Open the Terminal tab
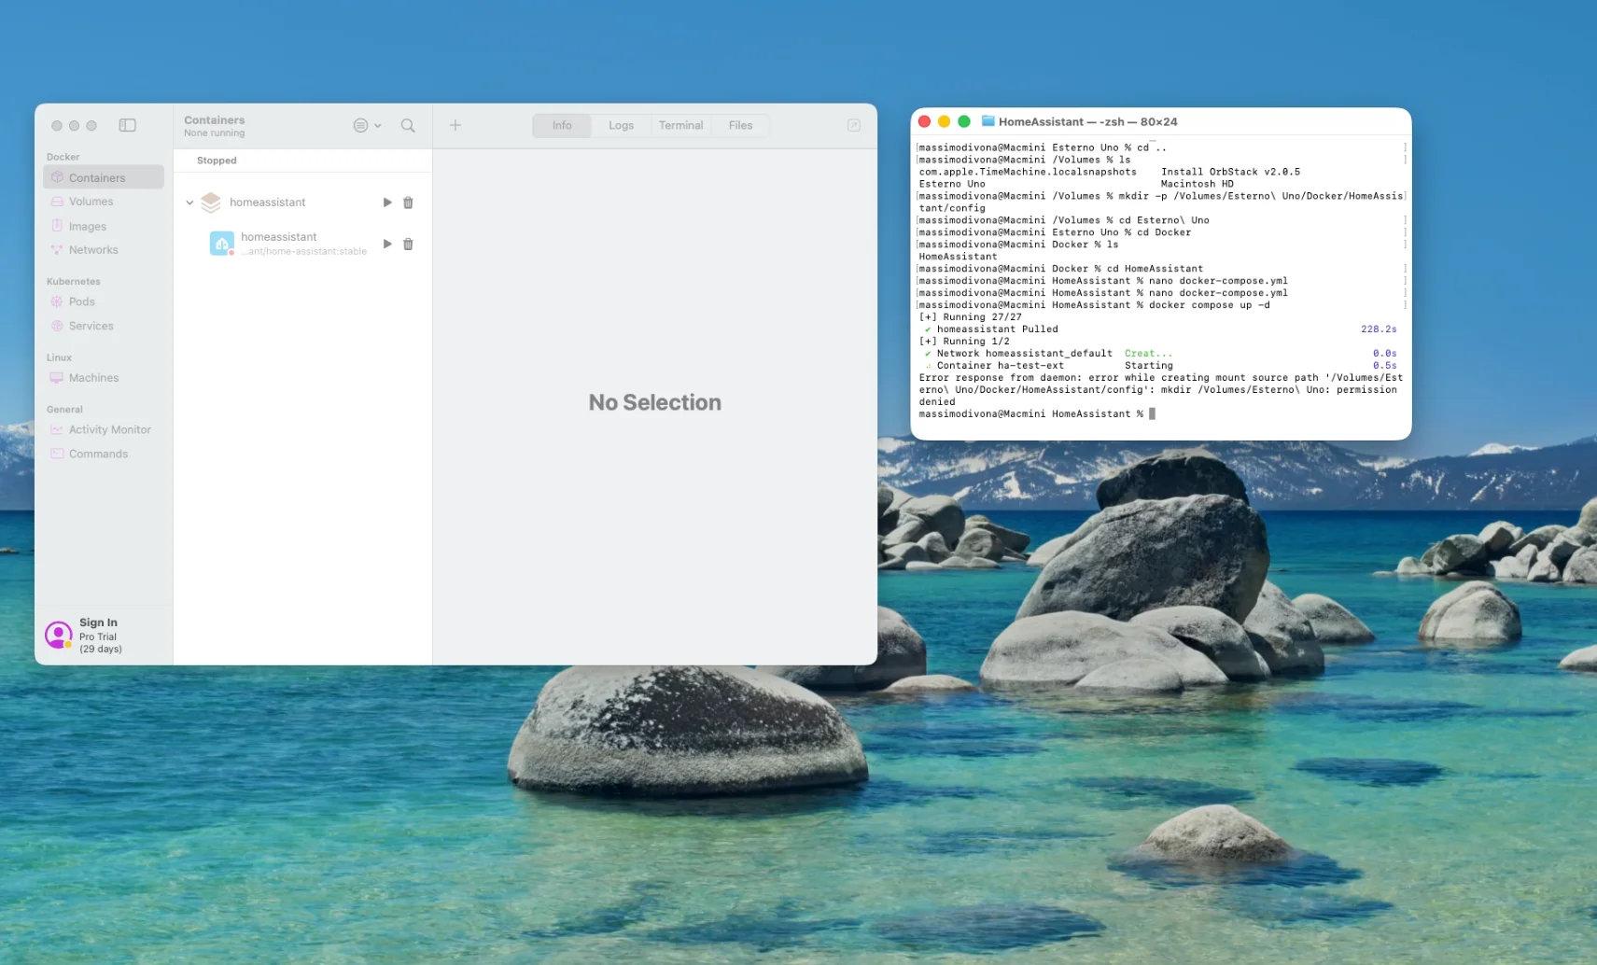 click(x=680, y=124)
